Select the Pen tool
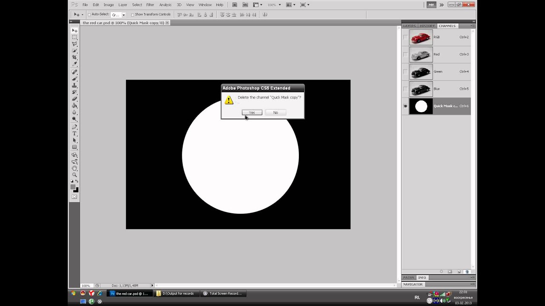 75,127
